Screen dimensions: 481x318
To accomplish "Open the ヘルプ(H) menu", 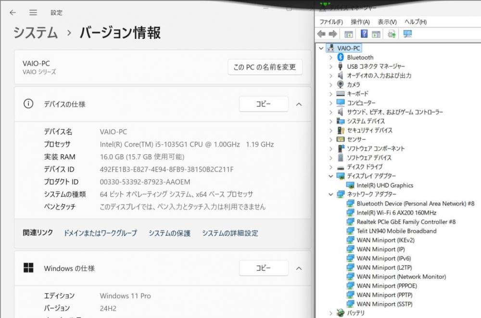I will point(416,22).
